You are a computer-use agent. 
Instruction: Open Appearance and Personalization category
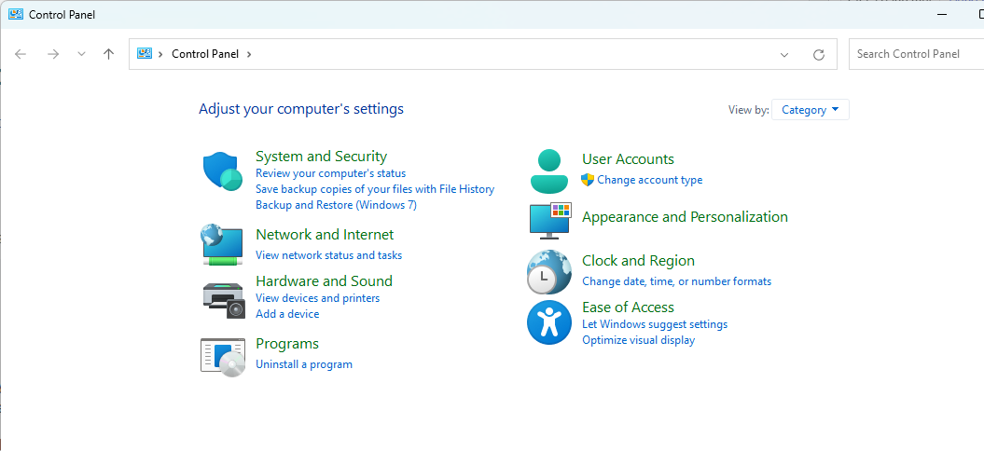pyautogui.click(x=685, y=217)
